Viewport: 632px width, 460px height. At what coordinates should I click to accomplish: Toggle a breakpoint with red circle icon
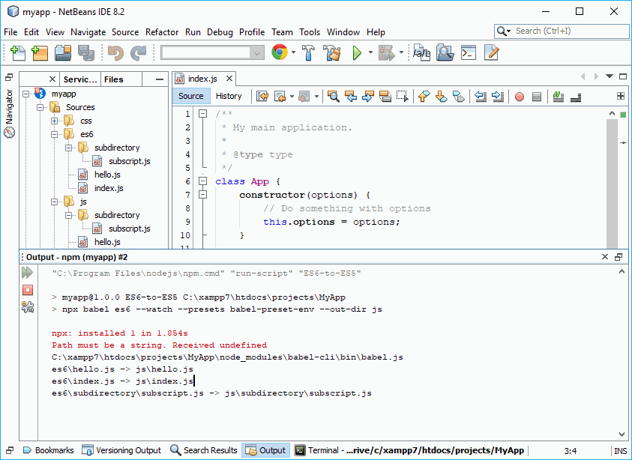(521, 96)
